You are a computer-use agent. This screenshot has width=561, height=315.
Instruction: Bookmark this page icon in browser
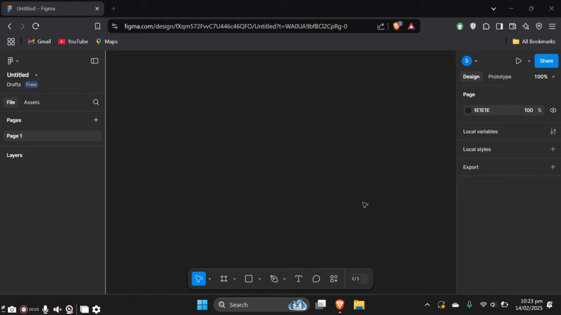(97, 26)
